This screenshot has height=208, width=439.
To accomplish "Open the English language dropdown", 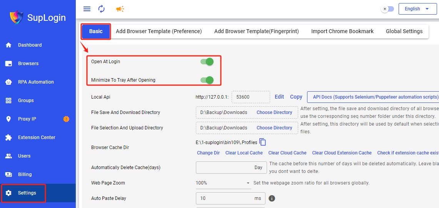I will point(417,9).
